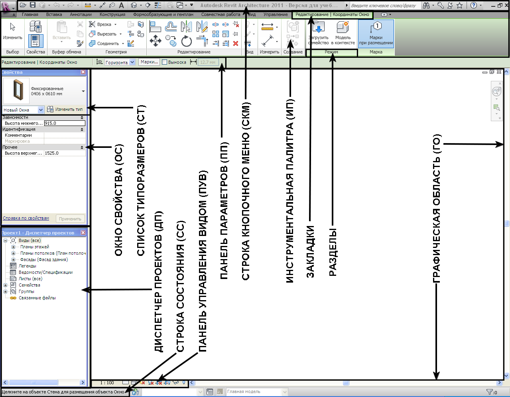Open the Конструкция ribbon tab

tap(112, 14)
